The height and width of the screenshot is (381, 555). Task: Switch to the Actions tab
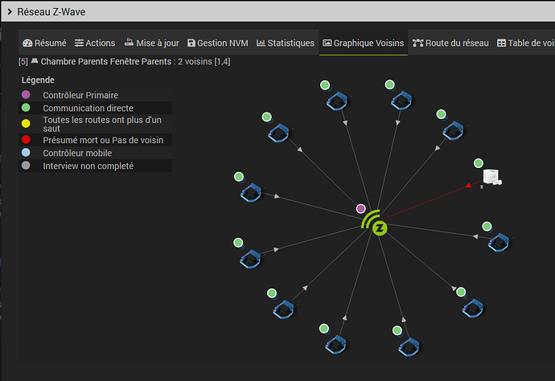95,43
